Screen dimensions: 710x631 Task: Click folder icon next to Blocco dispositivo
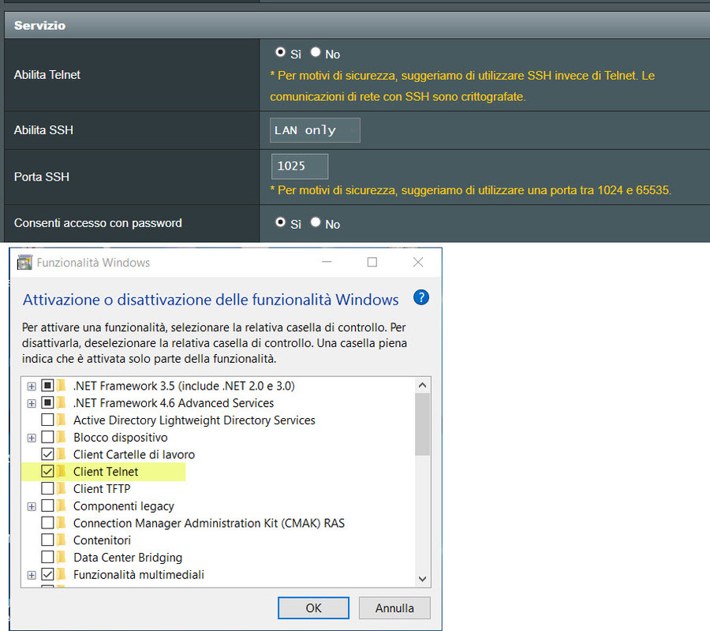62,437
